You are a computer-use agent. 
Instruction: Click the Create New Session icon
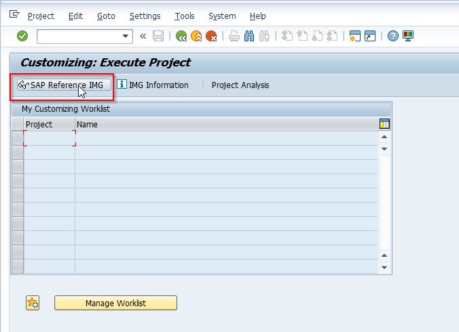(355, 36)
